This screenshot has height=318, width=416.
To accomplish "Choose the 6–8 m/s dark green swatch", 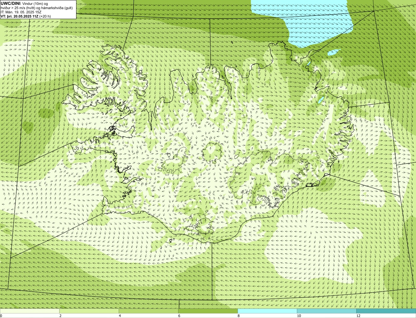I will pos(208,311).
